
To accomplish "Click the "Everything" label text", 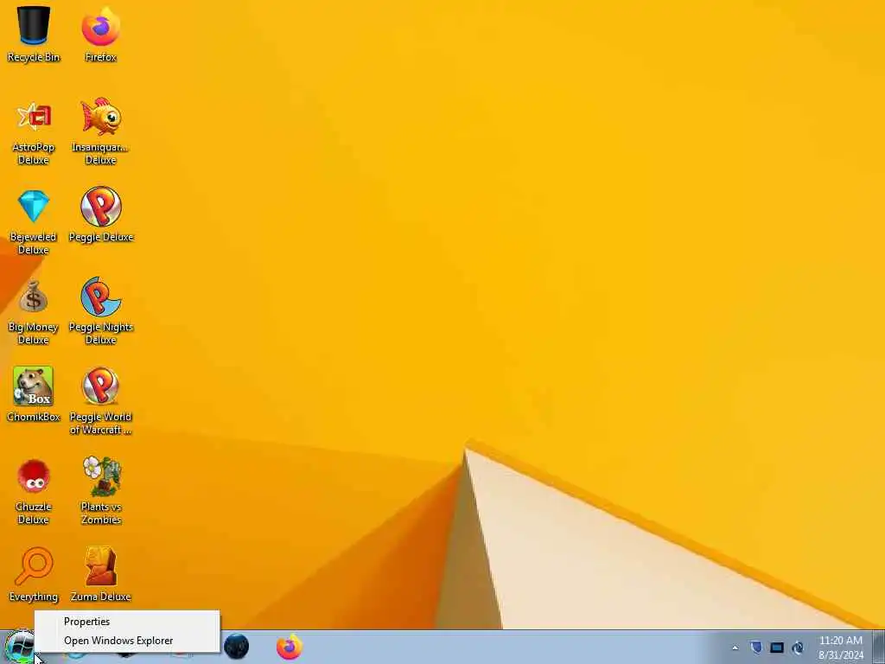I will coord(34,597).
